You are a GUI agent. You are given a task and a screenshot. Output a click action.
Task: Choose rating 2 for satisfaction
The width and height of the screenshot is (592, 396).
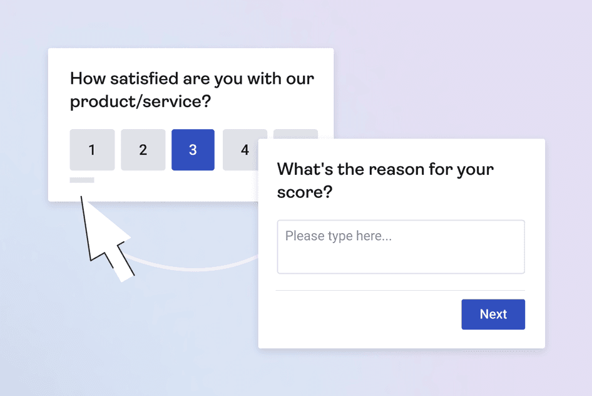point(143,150)
